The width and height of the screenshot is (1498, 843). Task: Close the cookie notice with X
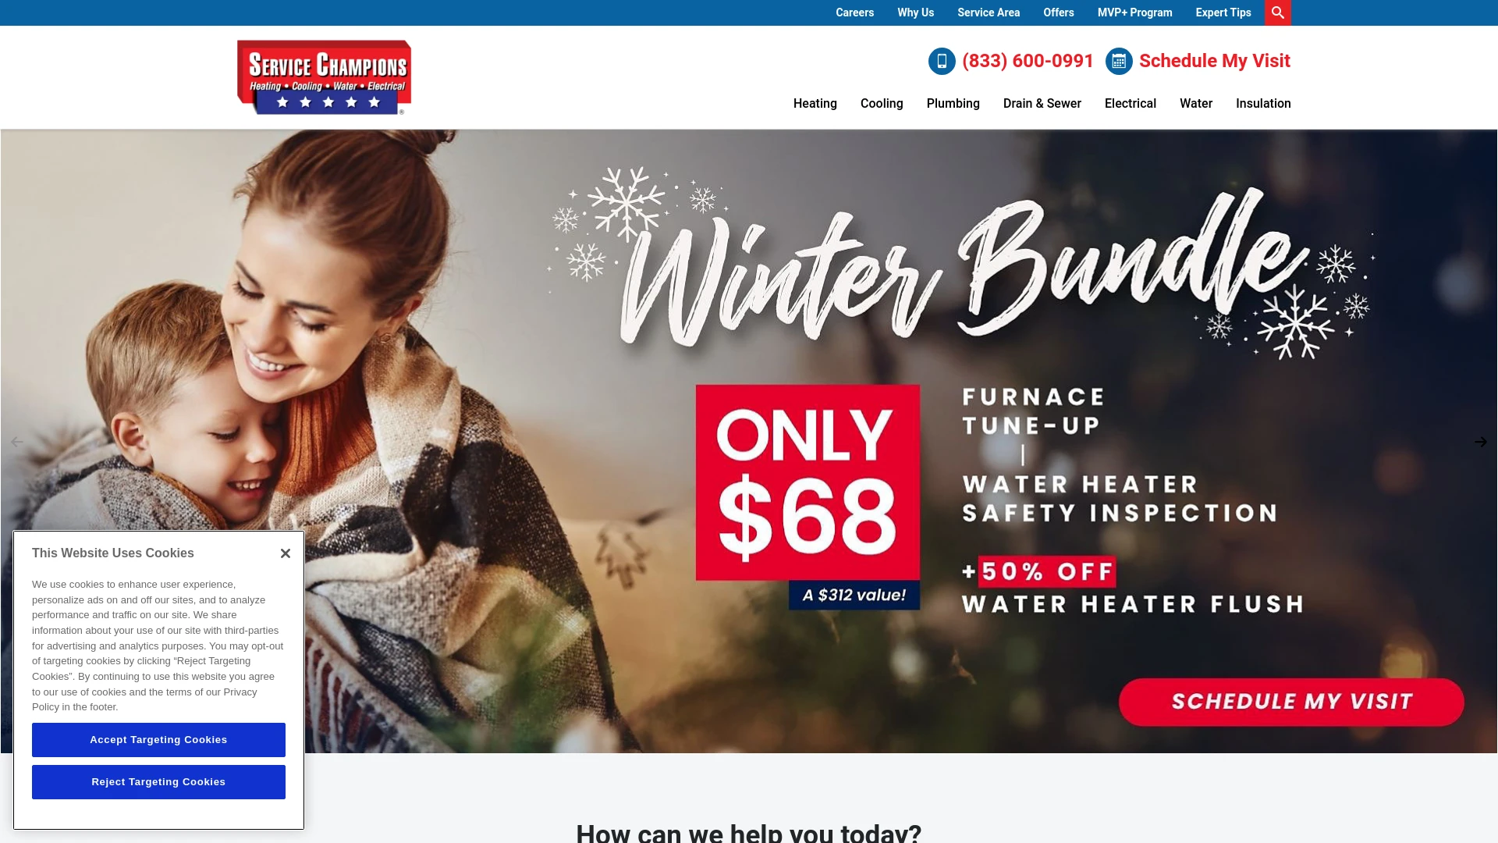tap(286, 553)
